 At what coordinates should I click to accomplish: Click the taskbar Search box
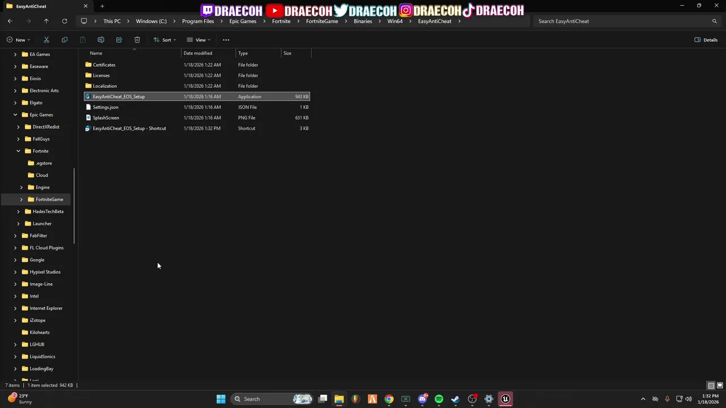[272, 399]
